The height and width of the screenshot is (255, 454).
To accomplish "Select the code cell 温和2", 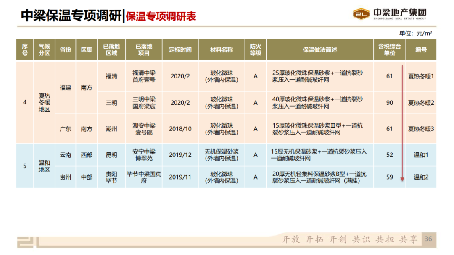I will point(421,177).
